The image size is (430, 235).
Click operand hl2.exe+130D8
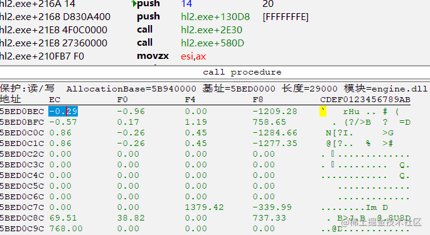tap(215, 17)
